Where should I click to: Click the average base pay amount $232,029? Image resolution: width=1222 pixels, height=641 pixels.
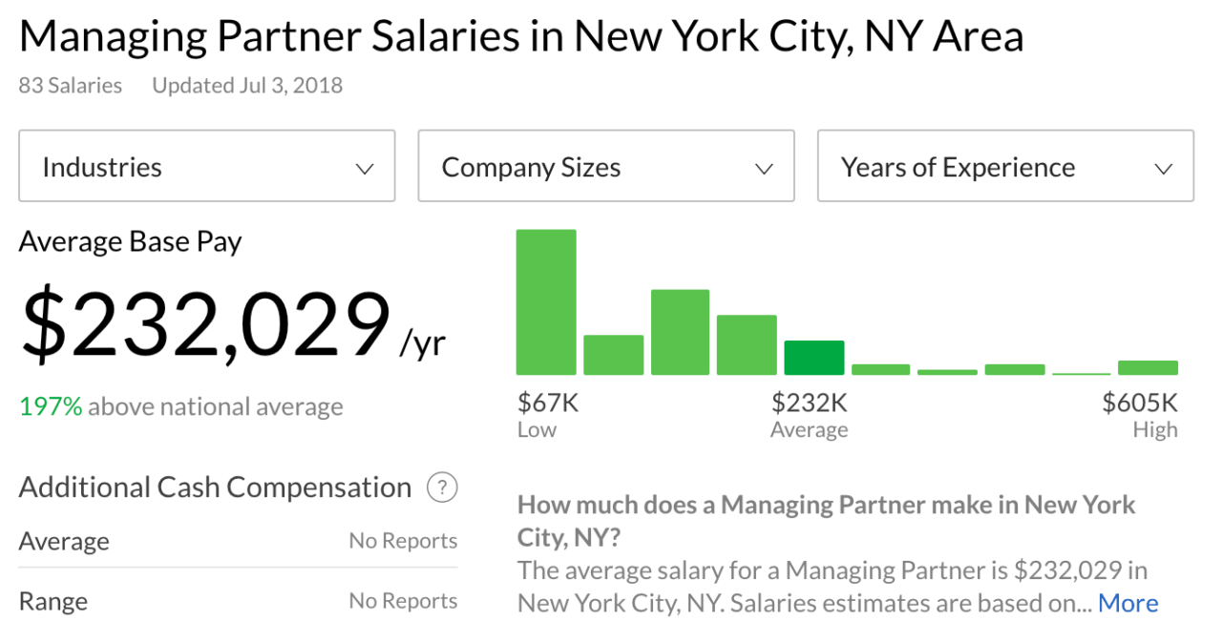tap(205, 325)
